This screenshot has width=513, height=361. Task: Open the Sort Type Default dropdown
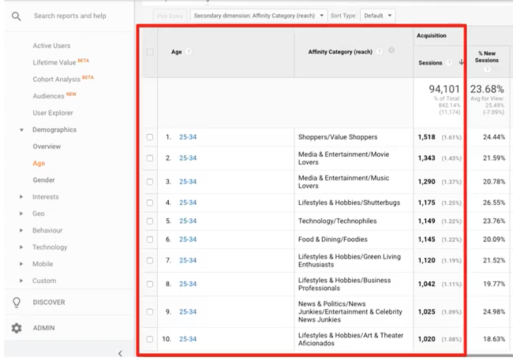coord(377,16)
